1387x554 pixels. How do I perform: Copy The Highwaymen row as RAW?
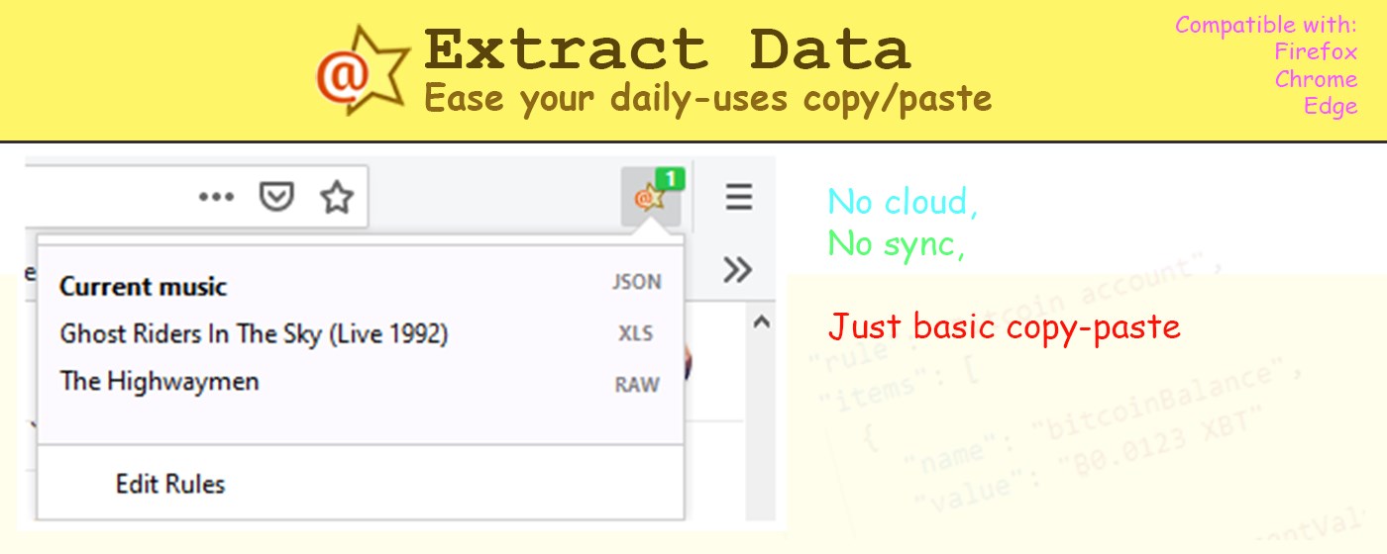click(x=637, y=385)
